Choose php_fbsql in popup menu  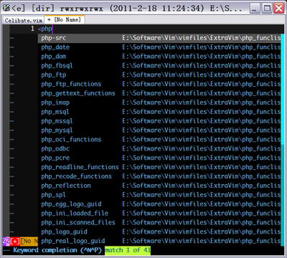coord(159,66)
